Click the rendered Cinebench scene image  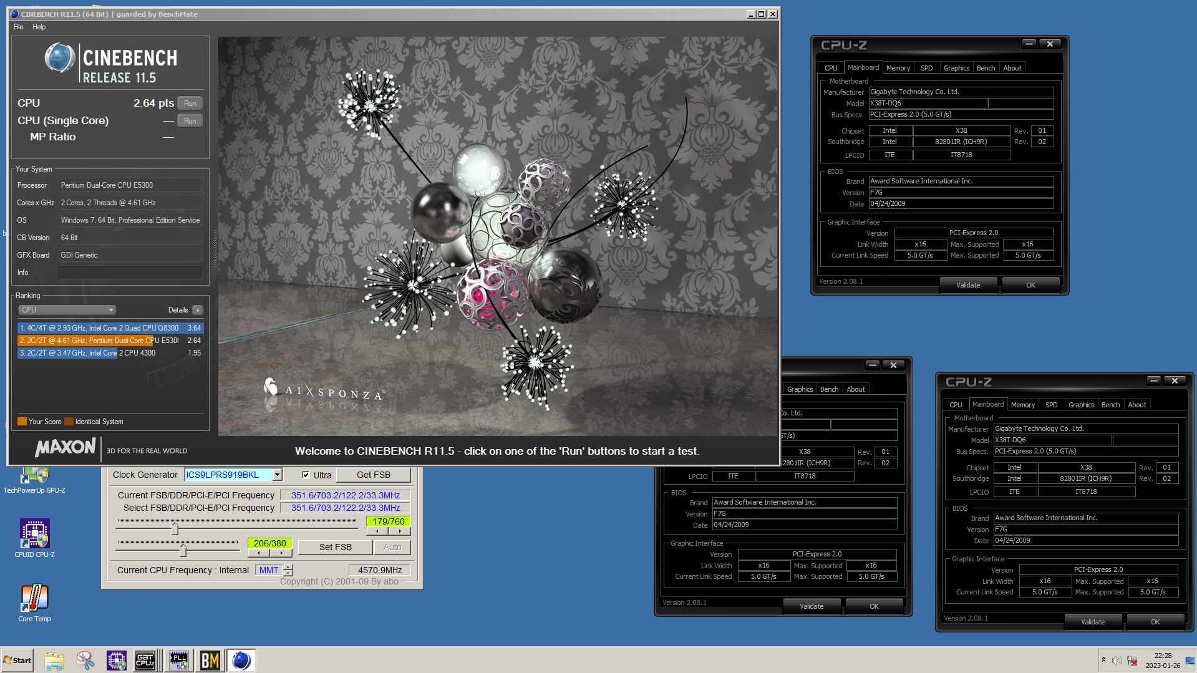pyautogui.click(x=497, y=236)
